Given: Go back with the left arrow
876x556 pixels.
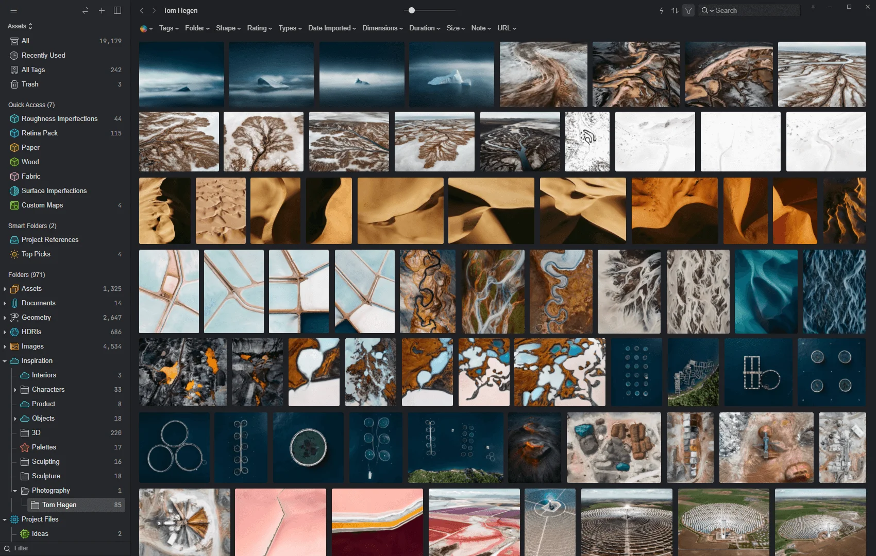Looking at the screenshot, I should click(x=142, y=10).
